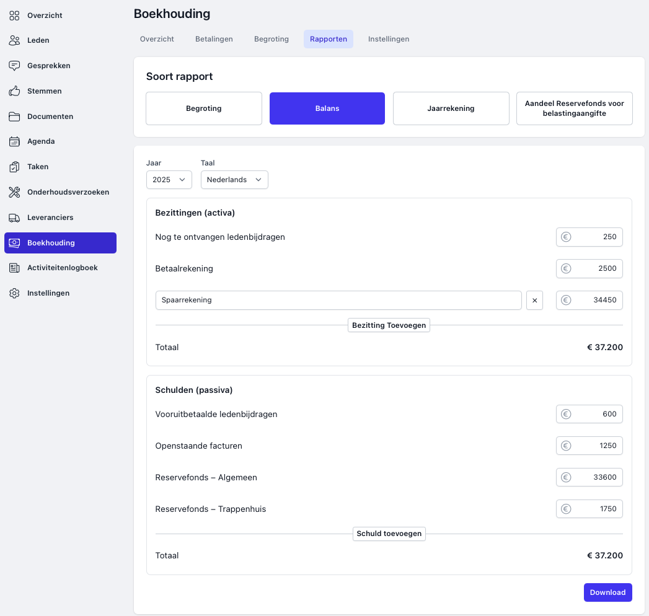This screenshot has width=649, height=616.
Task: Choose the Balans report type
Action: 327,108
